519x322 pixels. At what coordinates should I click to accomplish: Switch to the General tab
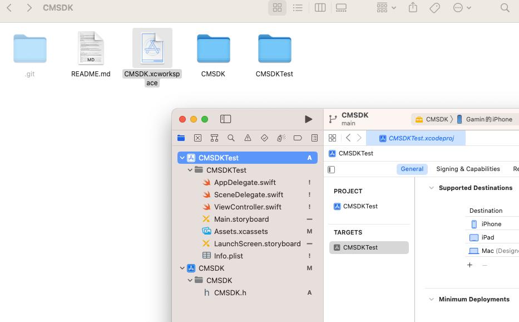[412, 169]
